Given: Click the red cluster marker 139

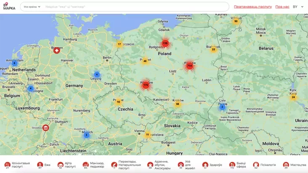Looking at the screenshot, I should 165,43.
